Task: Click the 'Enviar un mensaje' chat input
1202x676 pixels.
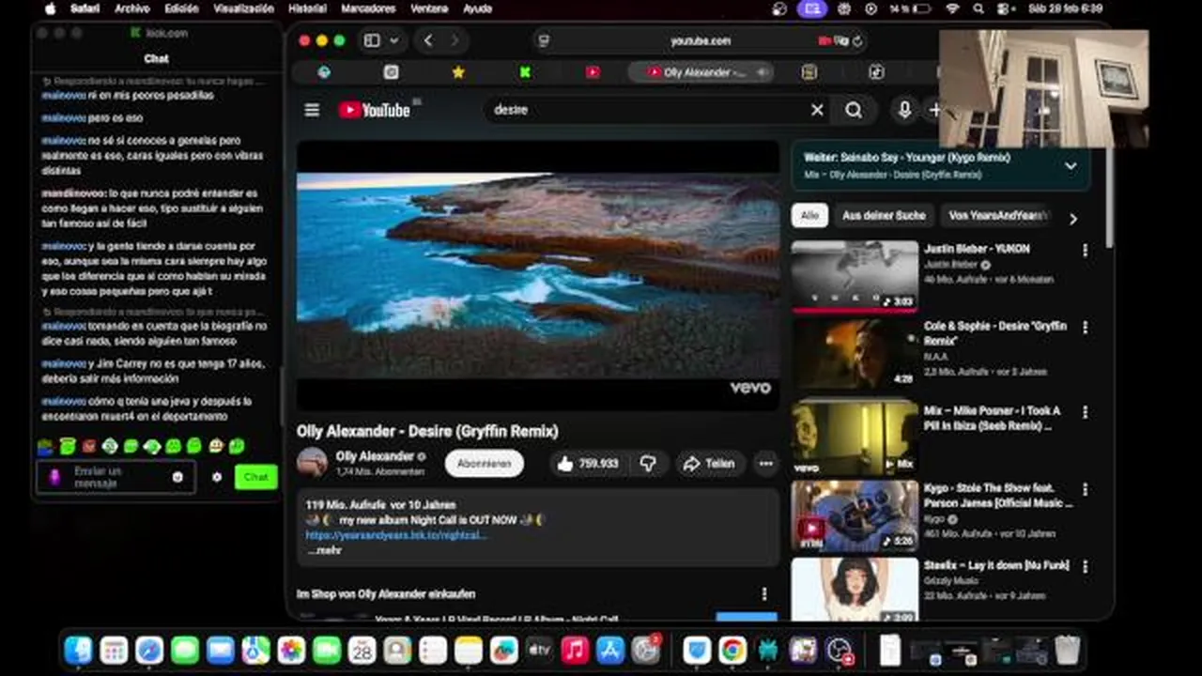Action: coord(116,477)
